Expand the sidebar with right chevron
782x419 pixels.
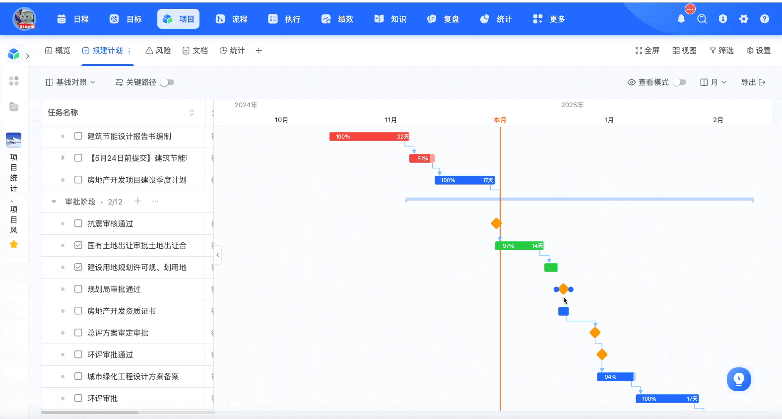(28, 56)
